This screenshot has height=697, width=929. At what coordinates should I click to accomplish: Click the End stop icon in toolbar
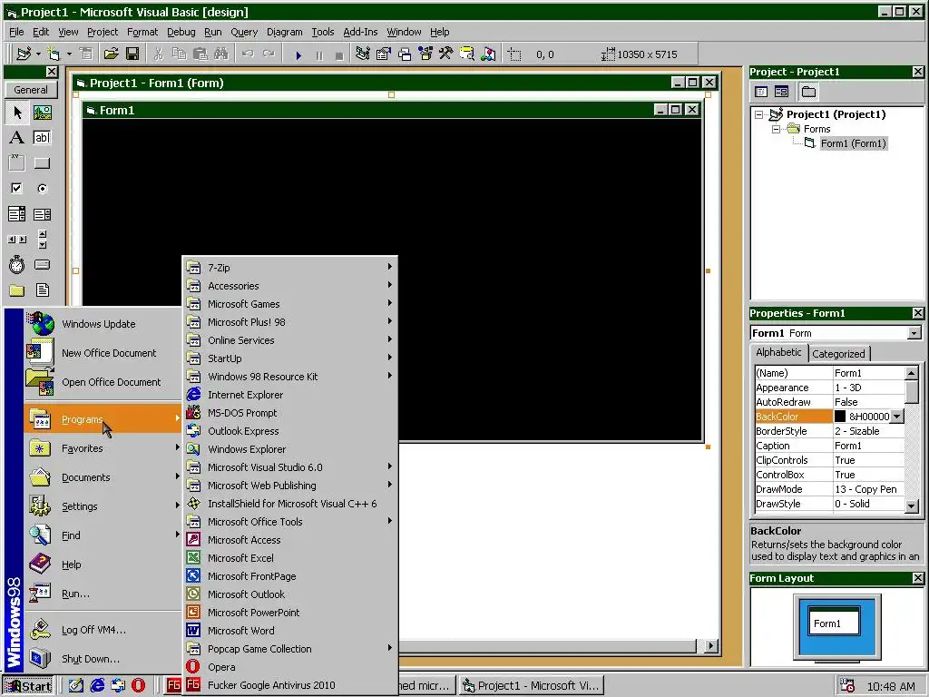339,55
